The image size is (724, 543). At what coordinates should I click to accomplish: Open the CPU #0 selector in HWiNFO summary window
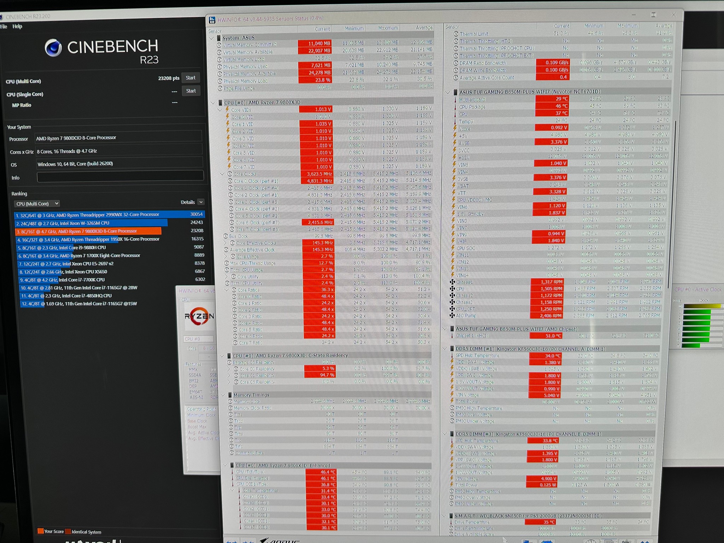click(198, 339)
